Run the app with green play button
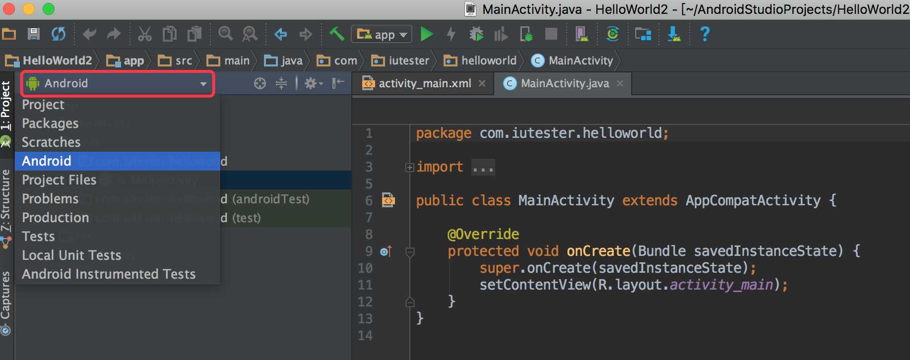This screenshot has width=910, height=360. [x=427, y=34]
